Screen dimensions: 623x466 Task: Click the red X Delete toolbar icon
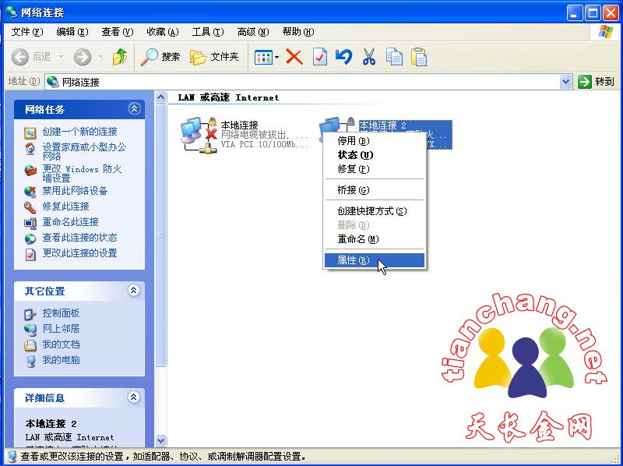294,57
